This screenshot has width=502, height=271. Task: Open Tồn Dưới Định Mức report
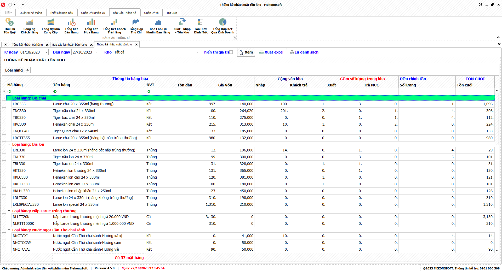pos(201,26)
